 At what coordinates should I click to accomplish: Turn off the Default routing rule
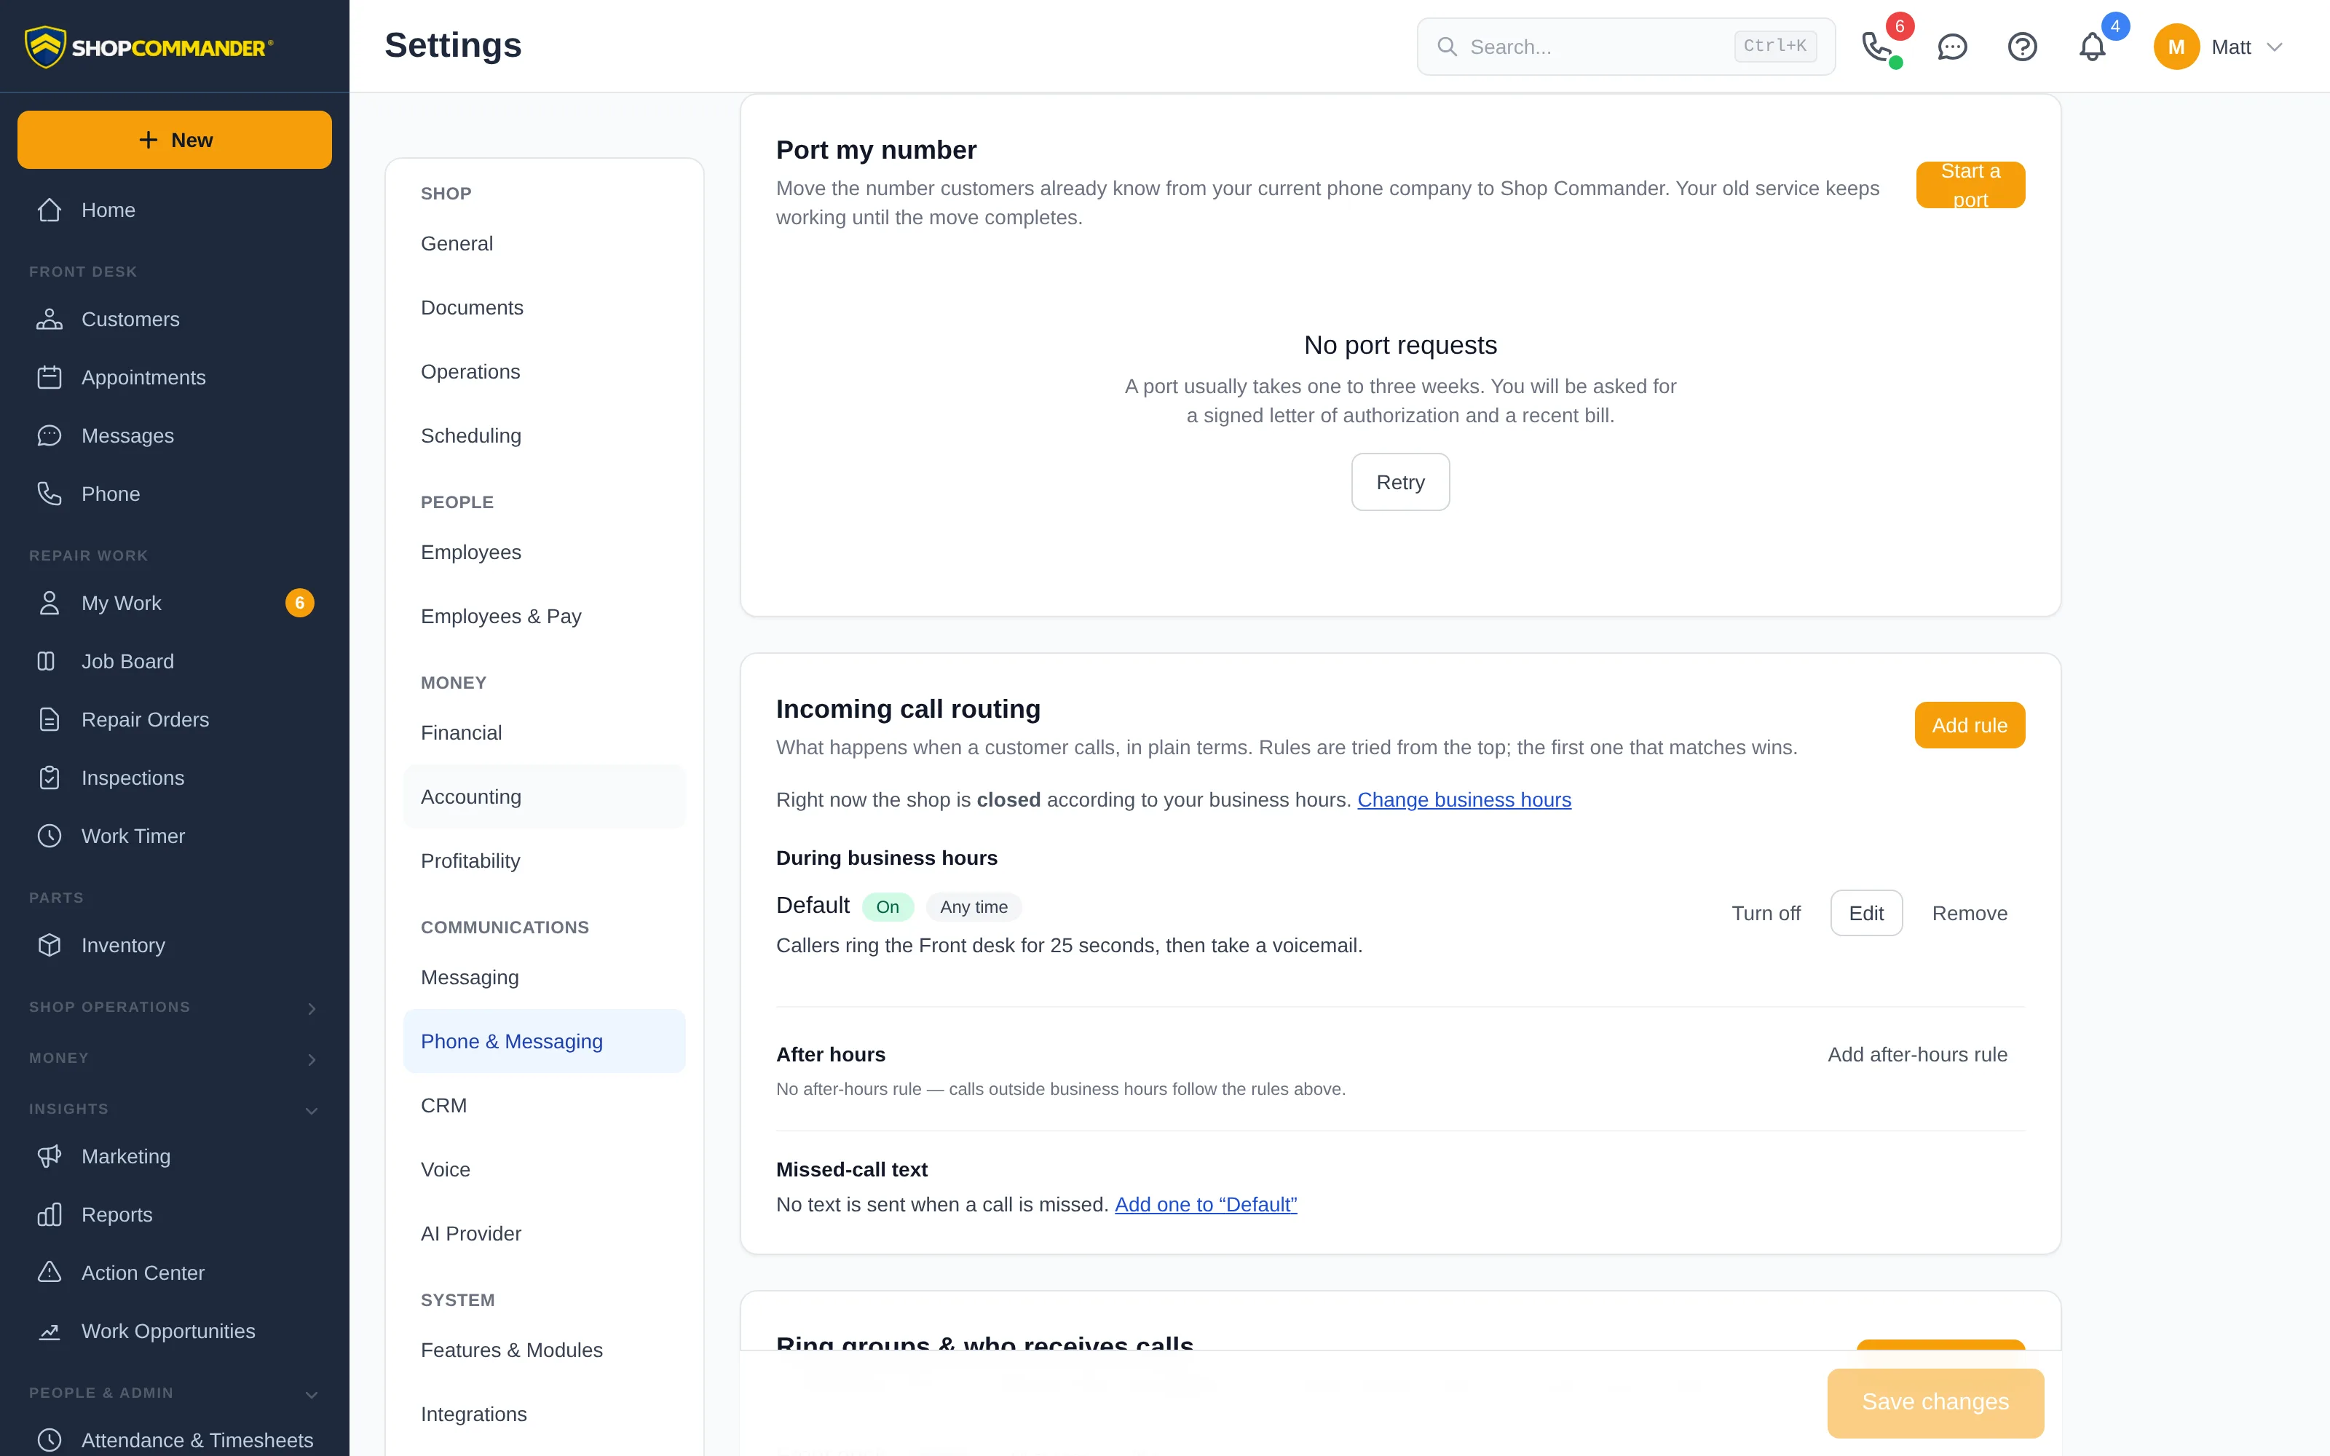[x=1766, y=913]
